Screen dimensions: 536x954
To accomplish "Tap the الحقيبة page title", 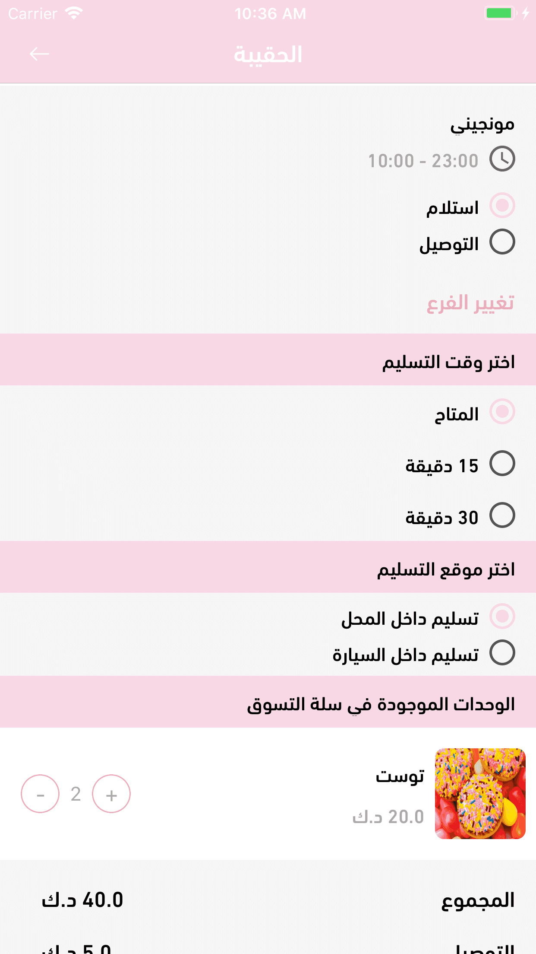I will pos(268,55).
